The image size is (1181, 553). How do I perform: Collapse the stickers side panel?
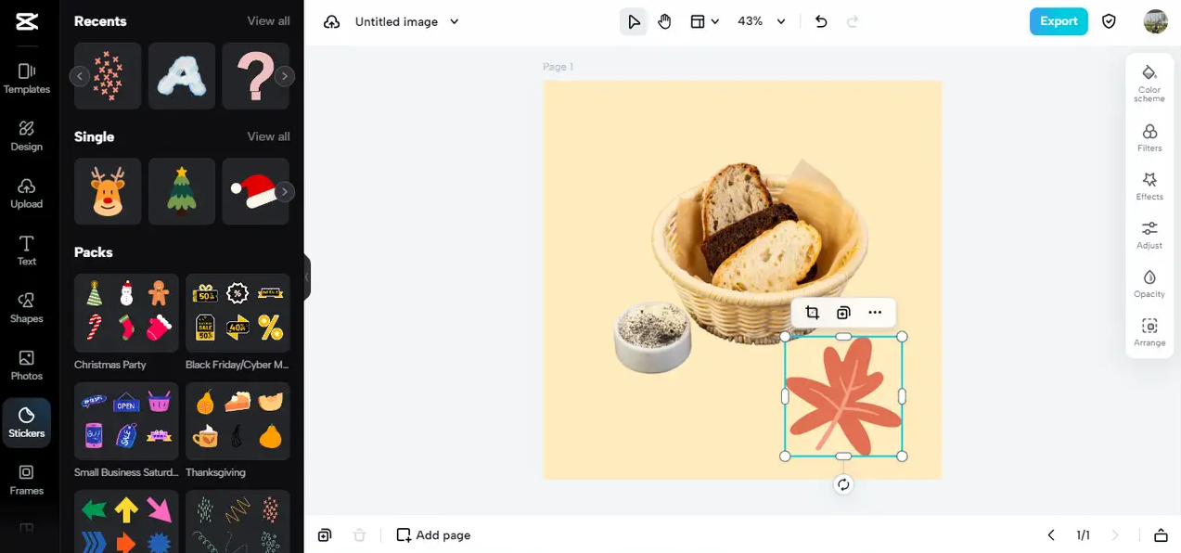coord(307,276)
